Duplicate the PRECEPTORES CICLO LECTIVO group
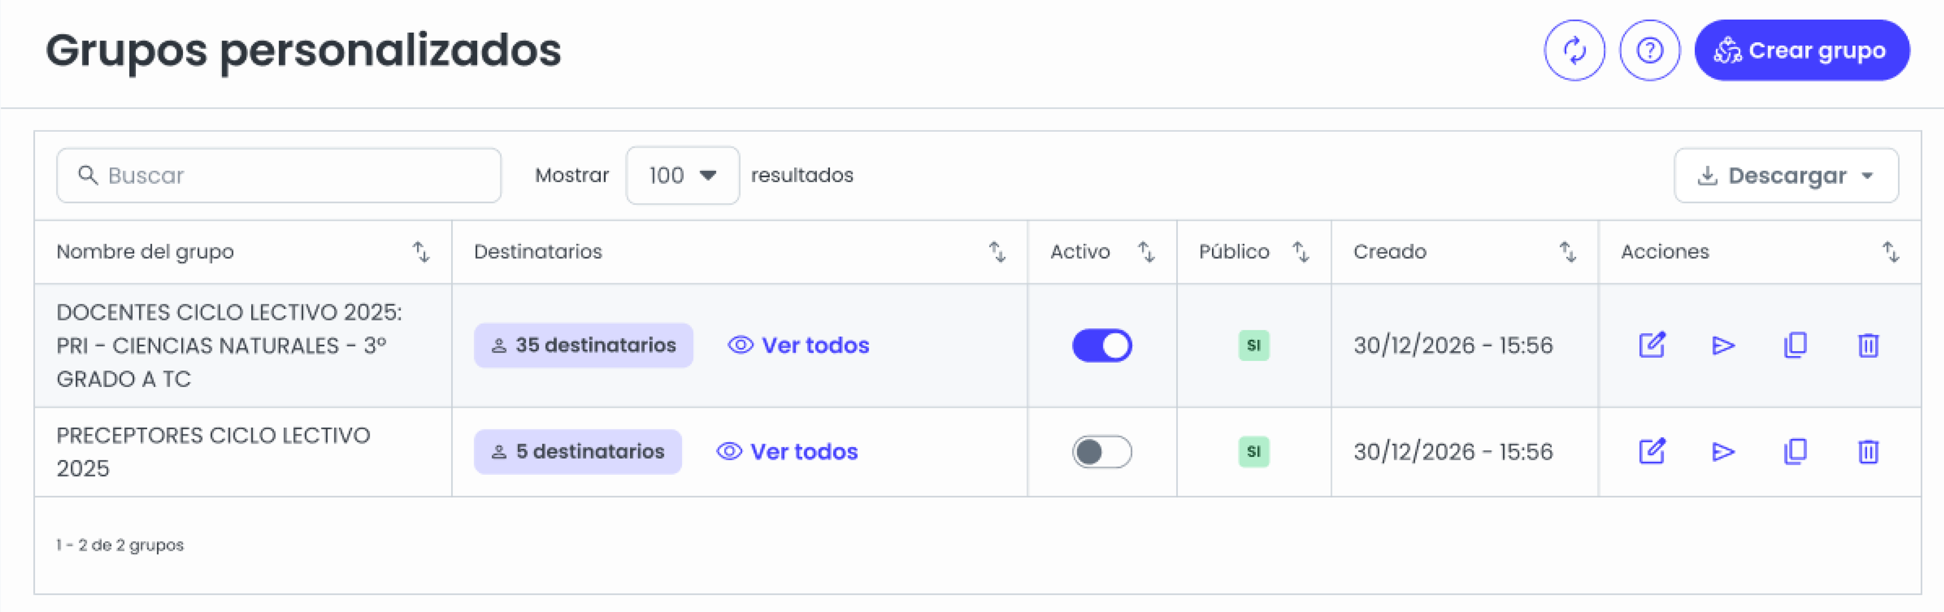1944x612 pixels. pos(1795,452)
